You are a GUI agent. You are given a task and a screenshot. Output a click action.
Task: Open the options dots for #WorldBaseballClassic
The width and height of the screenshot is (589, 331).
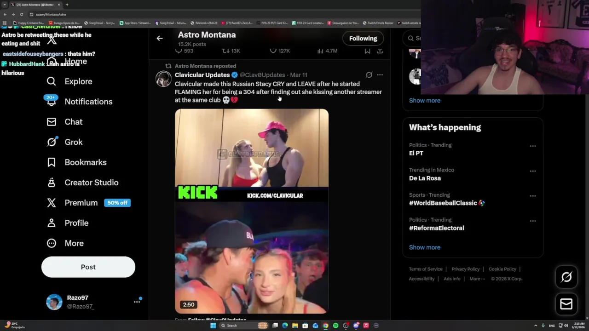click(x=533, y=196)
